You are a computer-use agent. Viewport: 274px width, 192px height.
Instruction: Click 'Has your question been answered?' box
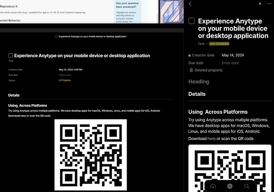(x=127, y=12)
